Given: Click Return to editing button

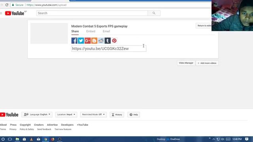Looking at the screenshot, I should (204, 26).
